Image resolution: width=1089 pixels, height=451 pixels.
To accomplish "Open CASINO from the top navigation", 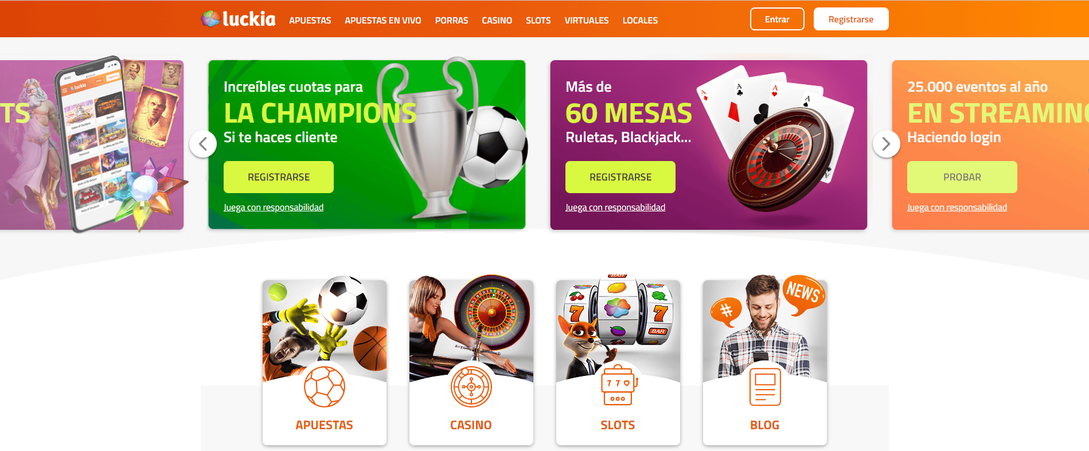I will click(497, 20).
